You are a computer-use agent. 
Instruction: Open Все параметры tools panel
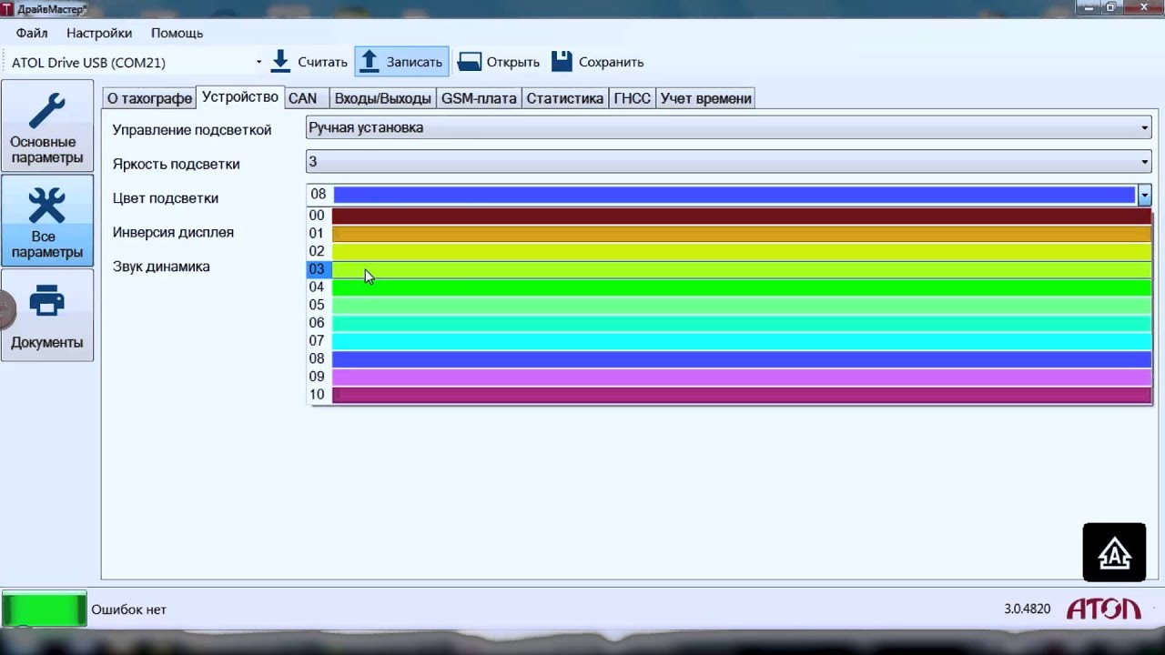click(47, 221)
